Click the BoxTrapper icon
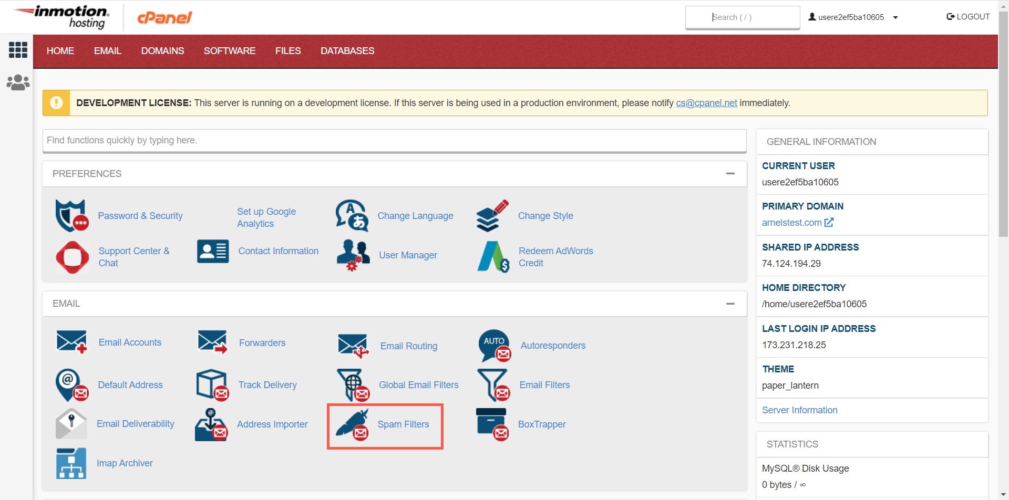This screenshot has width=1009, height=500. (492, 424)
